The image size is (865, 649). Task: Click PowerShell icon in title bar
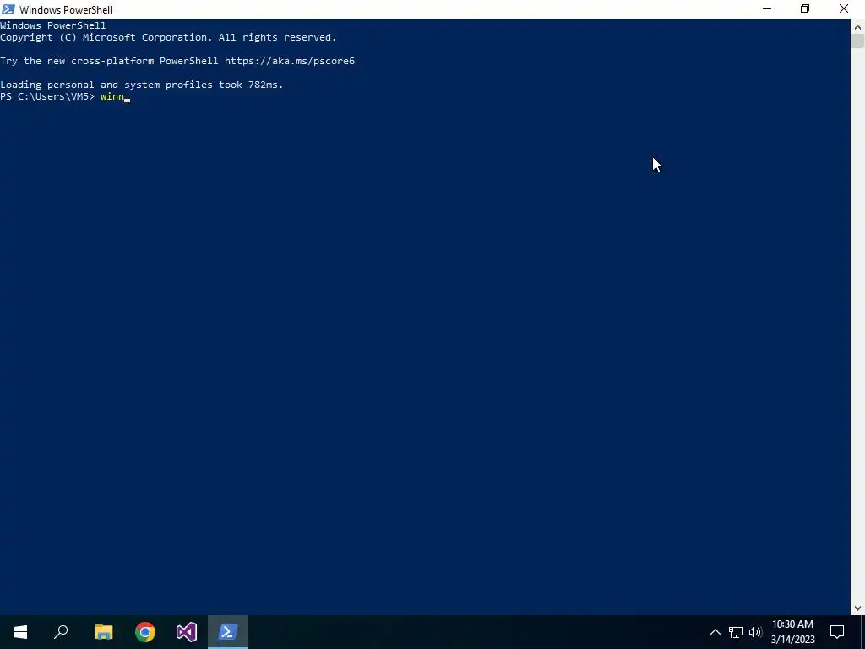click(x=8, y=9)
